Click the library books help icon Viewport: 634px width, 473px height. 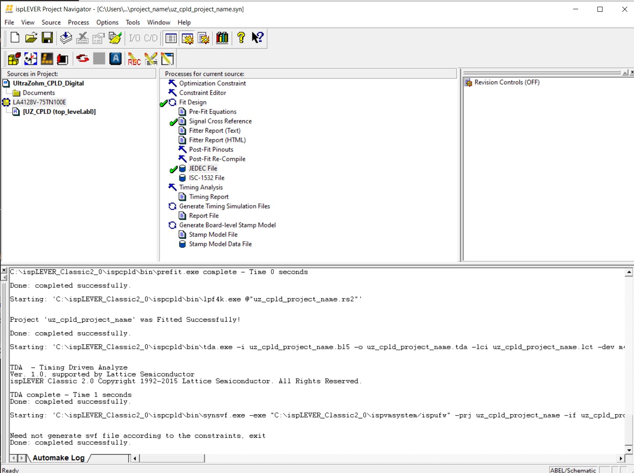click(222, 38)
